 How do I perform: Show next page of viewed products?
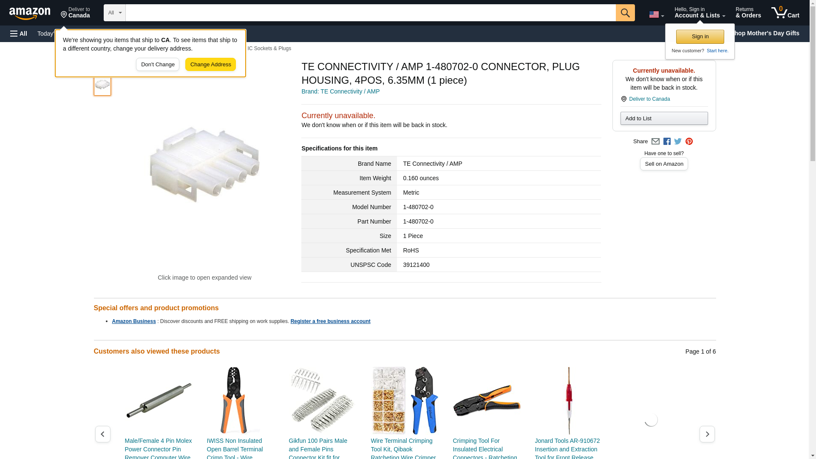click(x=707, y=434)
